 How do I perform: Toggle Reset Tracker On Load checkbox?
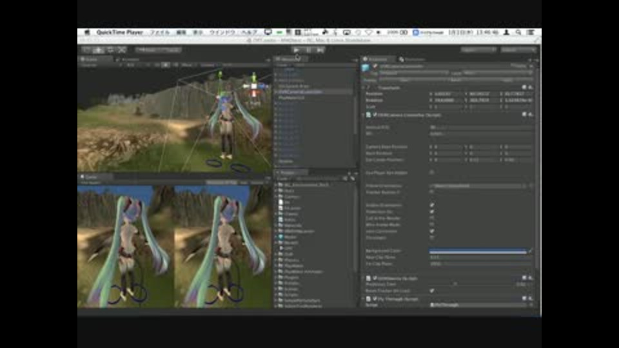[x=431, y=291]
